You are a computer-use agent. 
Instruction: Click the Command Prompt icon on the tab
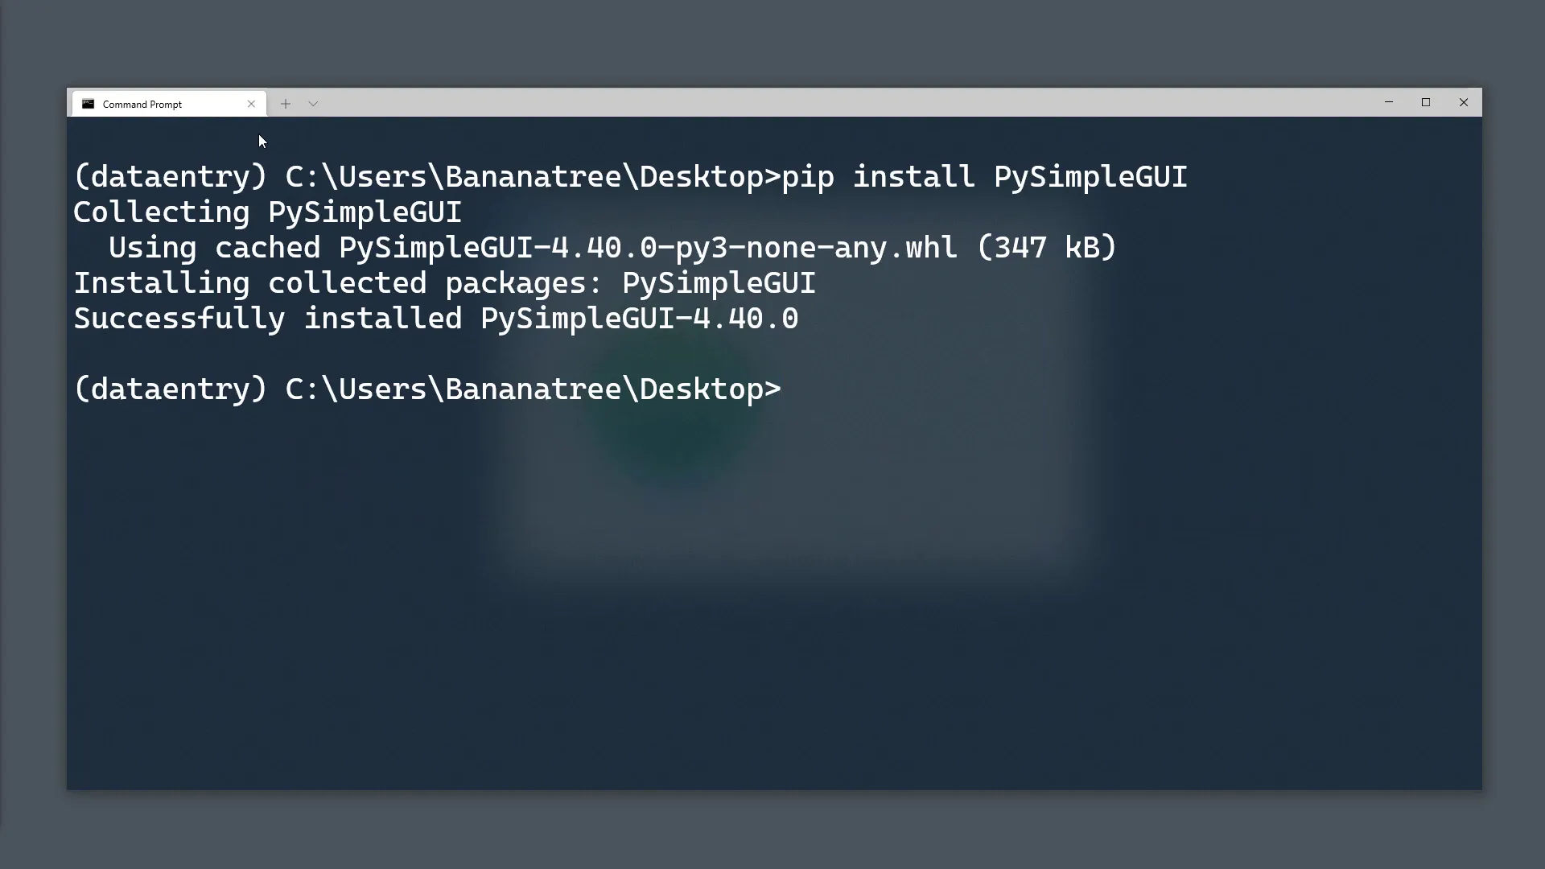click(89, 104)
